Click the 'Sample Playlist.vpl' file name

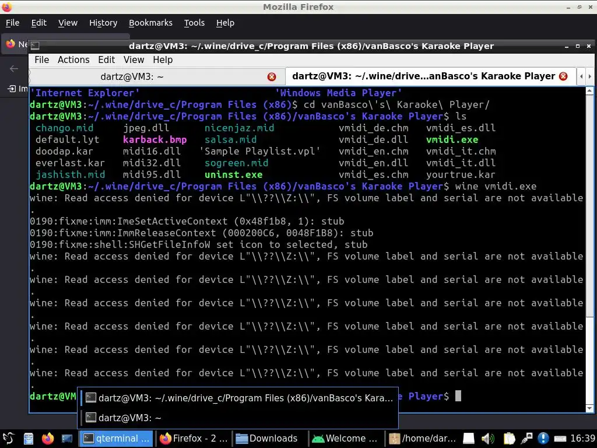(x=259, y=151)
